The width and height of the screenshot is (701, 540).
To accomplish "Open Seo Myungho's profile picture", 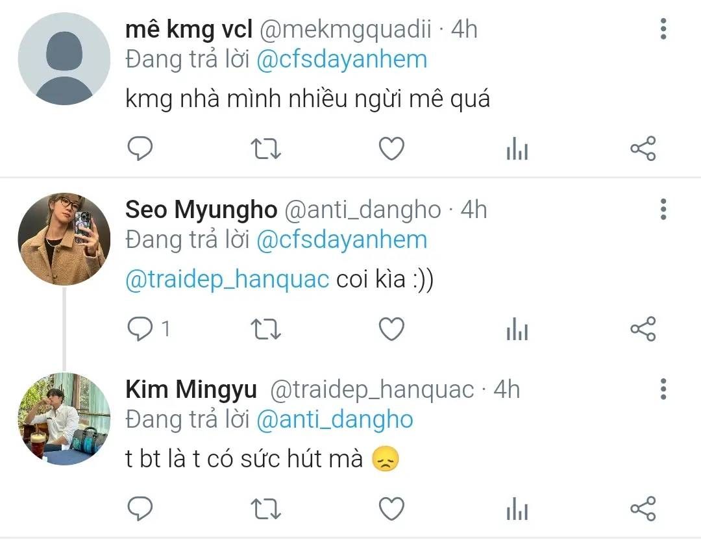I will (x=64, y=239).
